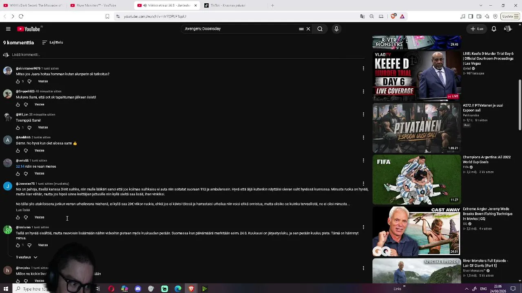Open the YouTube hamburger guide menu
This screenshot has width=522, height=293.
coord(8,29)
